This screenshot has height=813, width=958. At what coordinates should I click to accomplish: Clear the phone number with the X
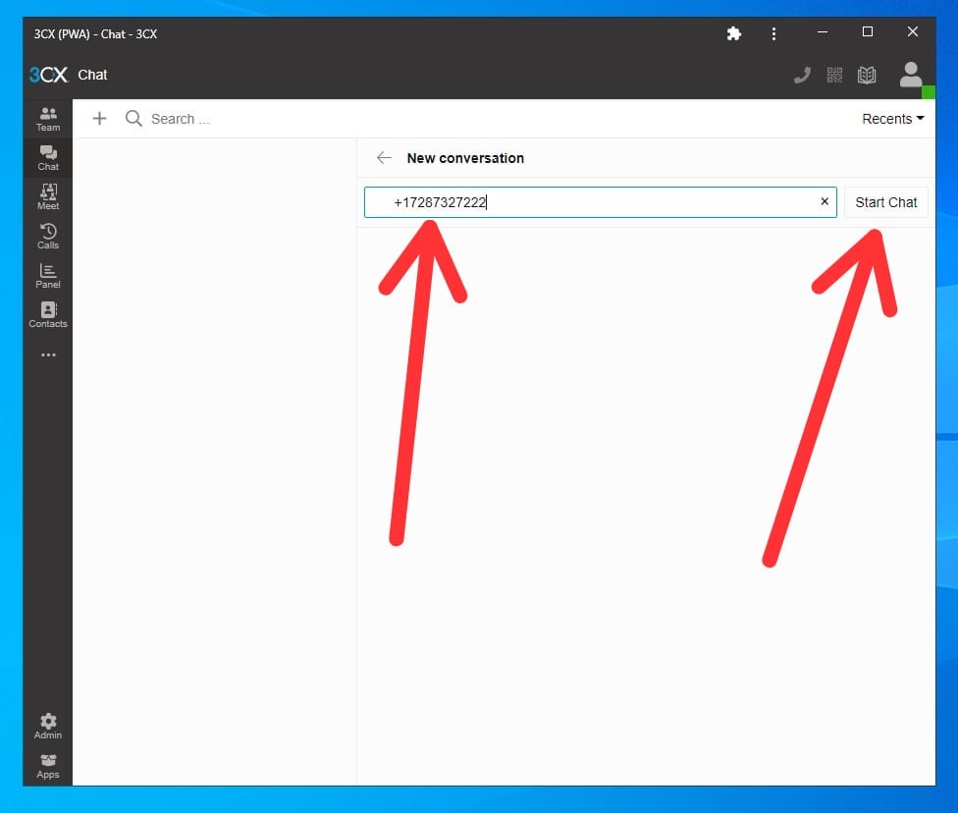tap(825, 202)
